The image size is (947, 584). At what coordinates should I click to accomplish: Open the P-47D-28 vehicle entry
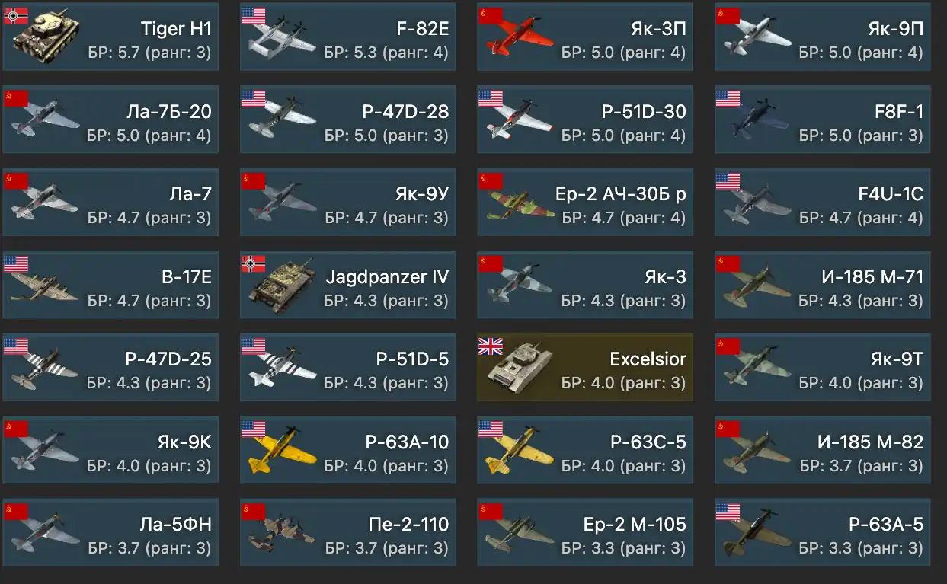pyautogui.click(x=348, y=120)
